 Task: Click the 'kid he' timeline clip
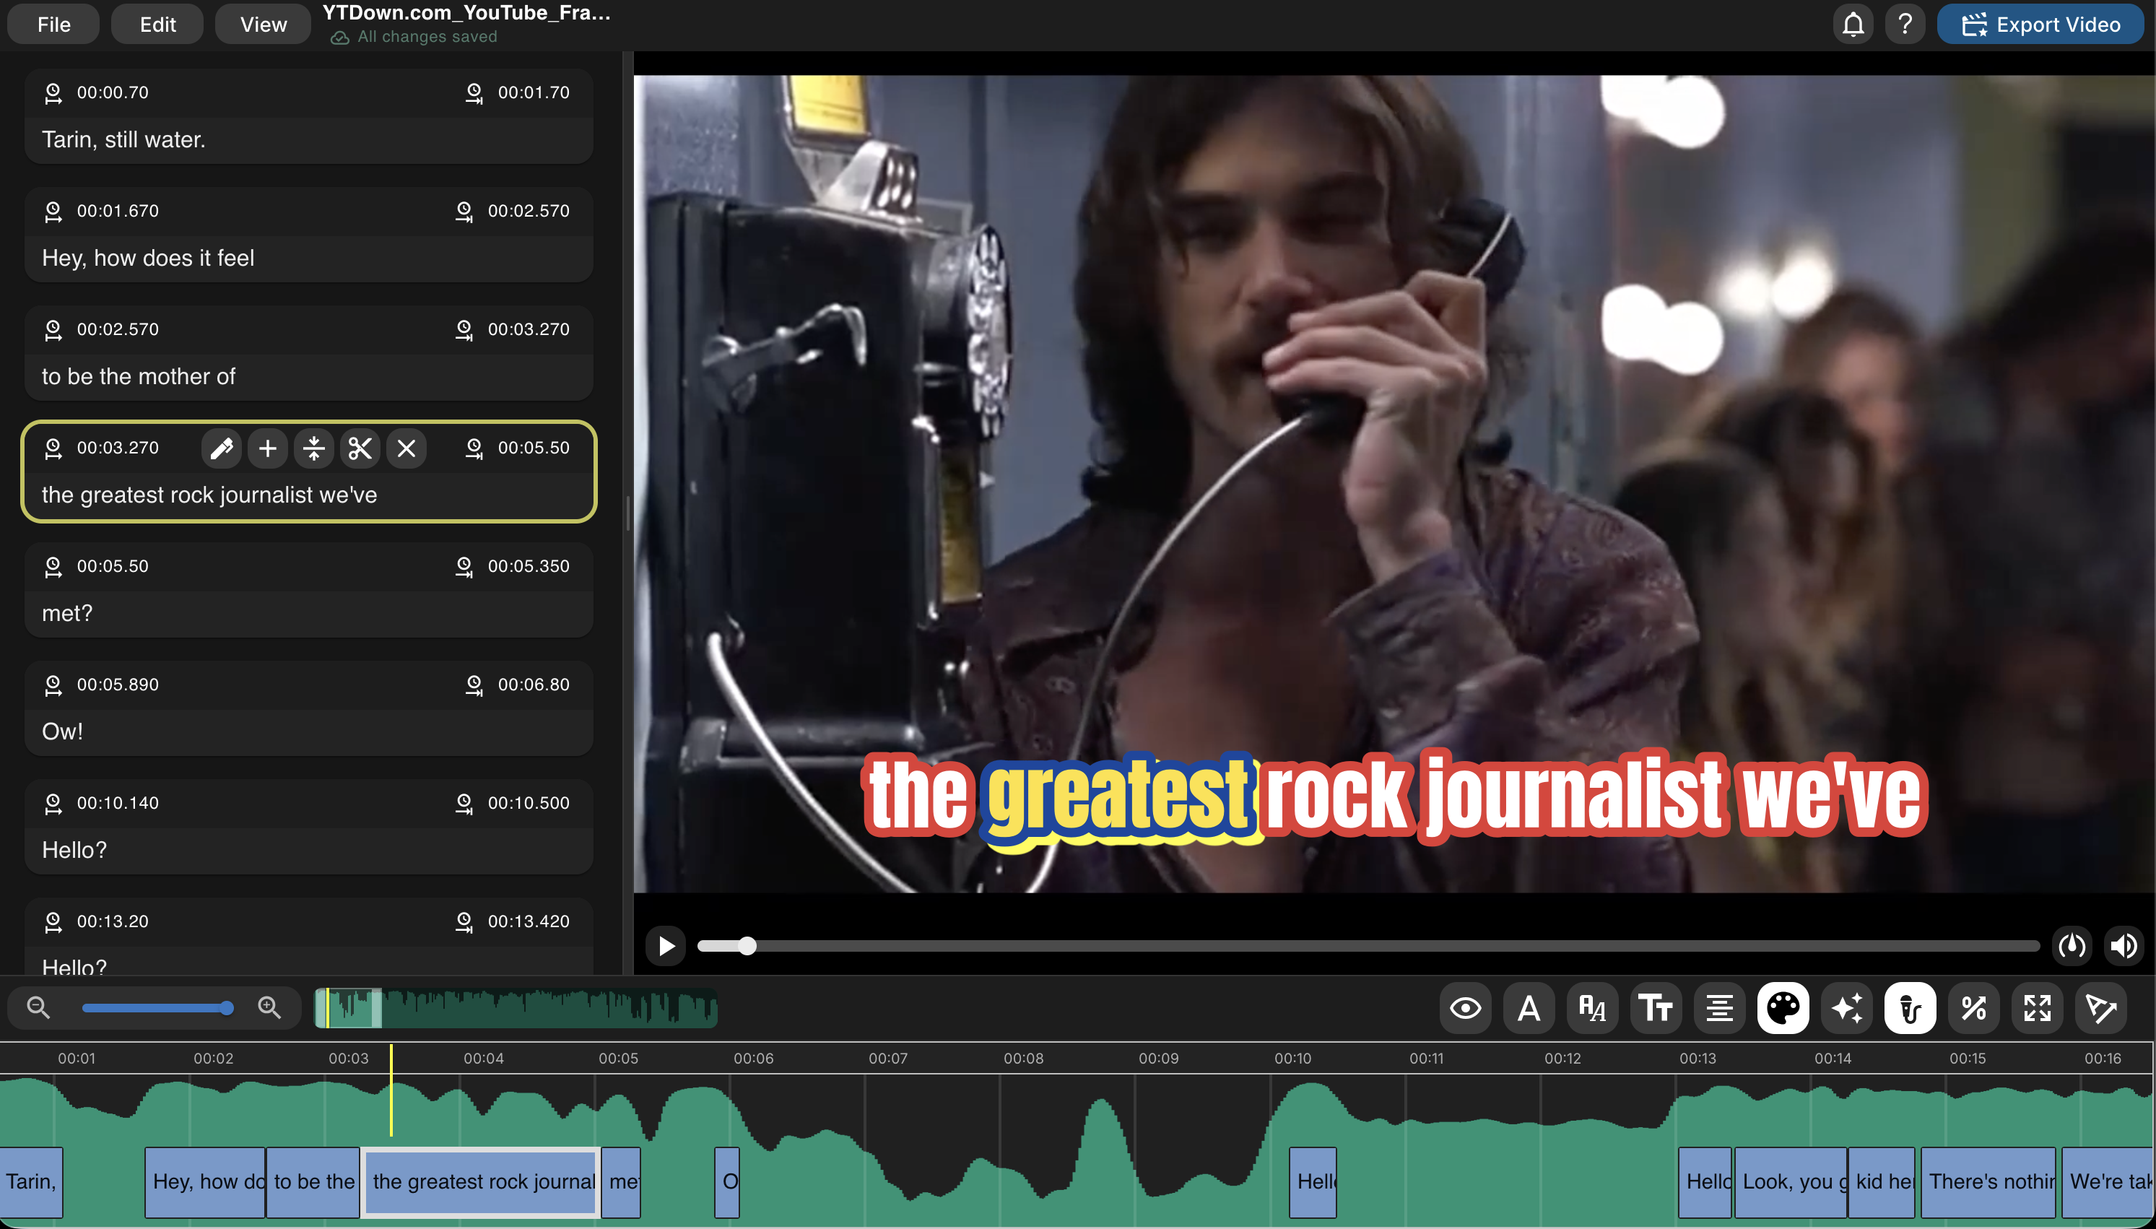[x=1882, y=1182]
